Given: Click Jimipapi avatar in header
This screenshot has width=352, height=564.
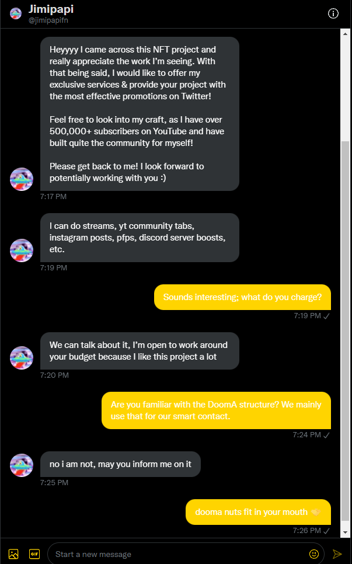Looking at the screenshot, I should [16, 13].
